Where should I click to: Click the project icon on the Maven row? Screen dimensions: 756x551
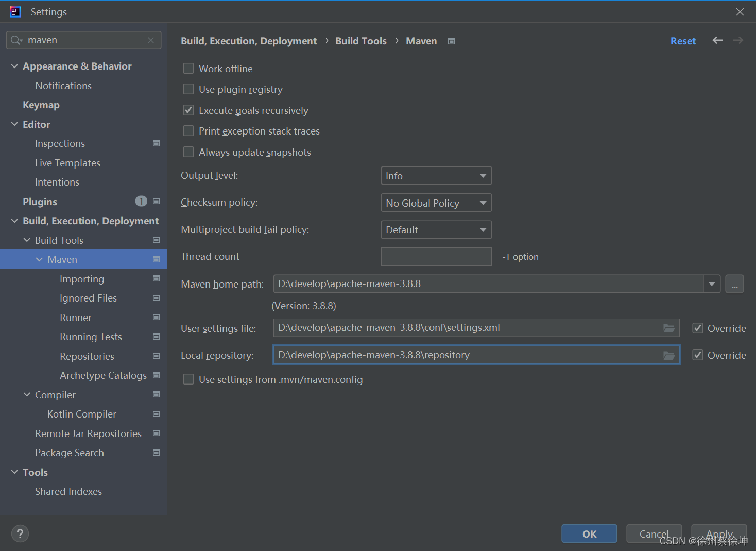(x=157, y=259)
